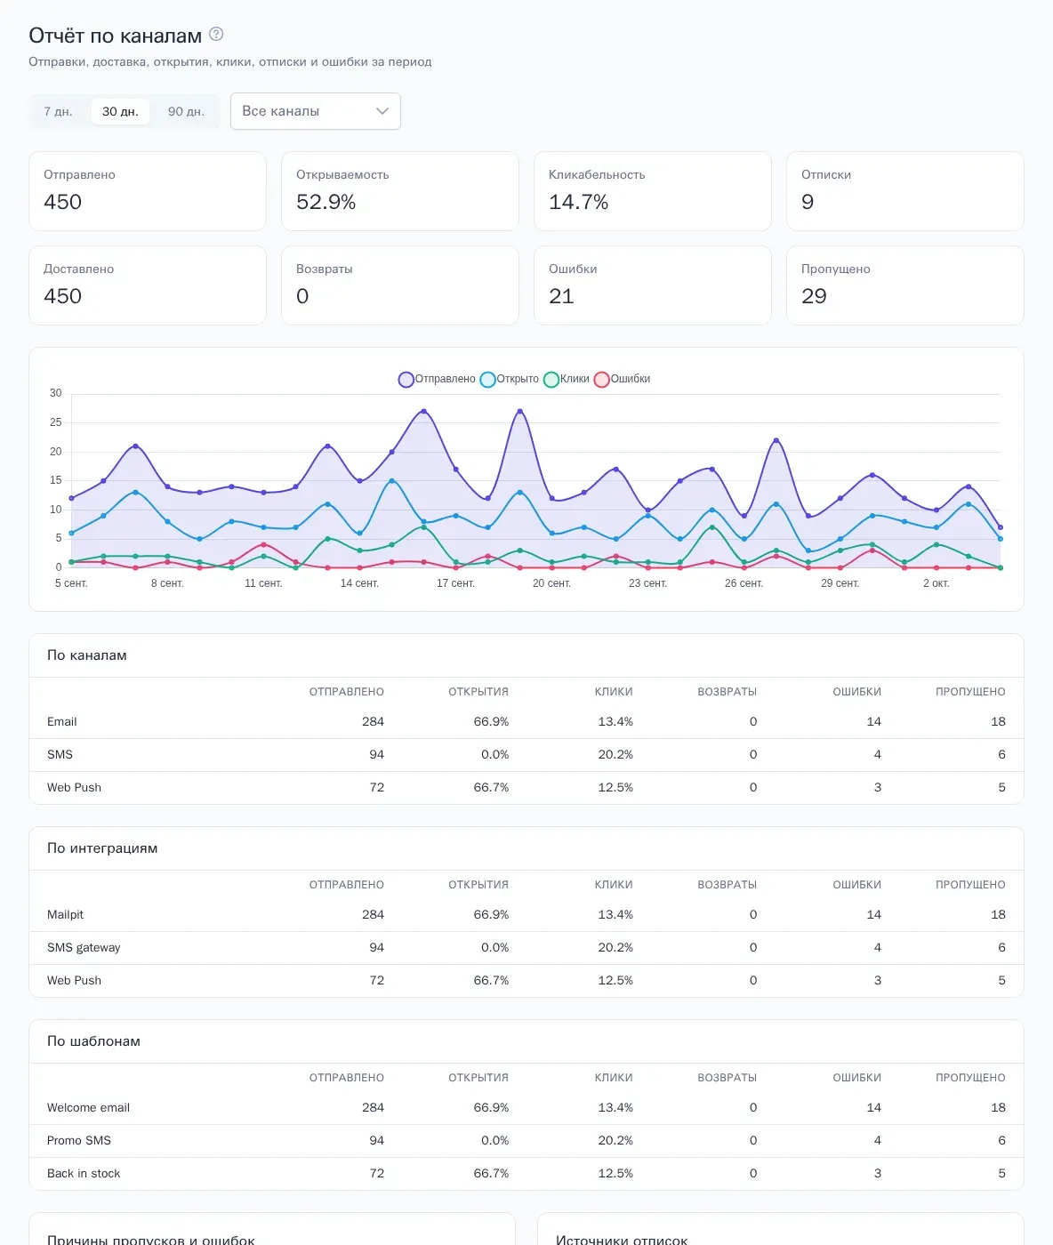Click the 20 сент. chart axis label
Viewport: 1053px width, 1245px height.
pos(551,583)
